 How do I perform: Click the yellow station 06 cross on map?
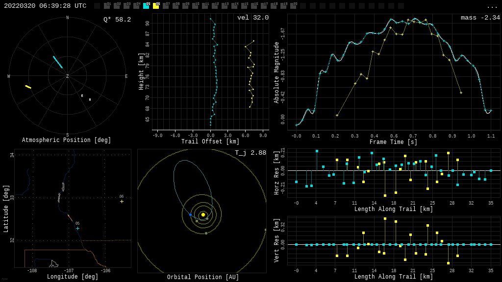122,201
